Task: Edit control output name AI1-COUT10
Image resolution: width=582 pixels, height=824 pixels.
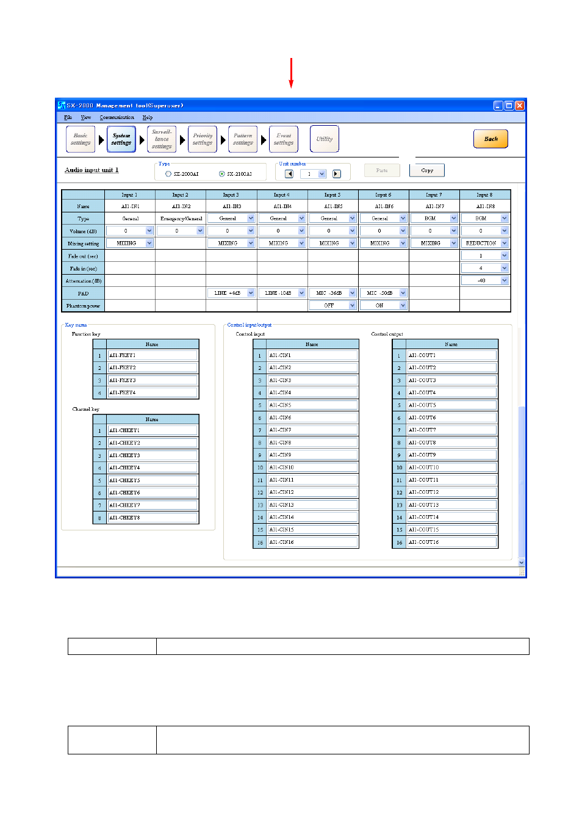Action: (452, 468)
